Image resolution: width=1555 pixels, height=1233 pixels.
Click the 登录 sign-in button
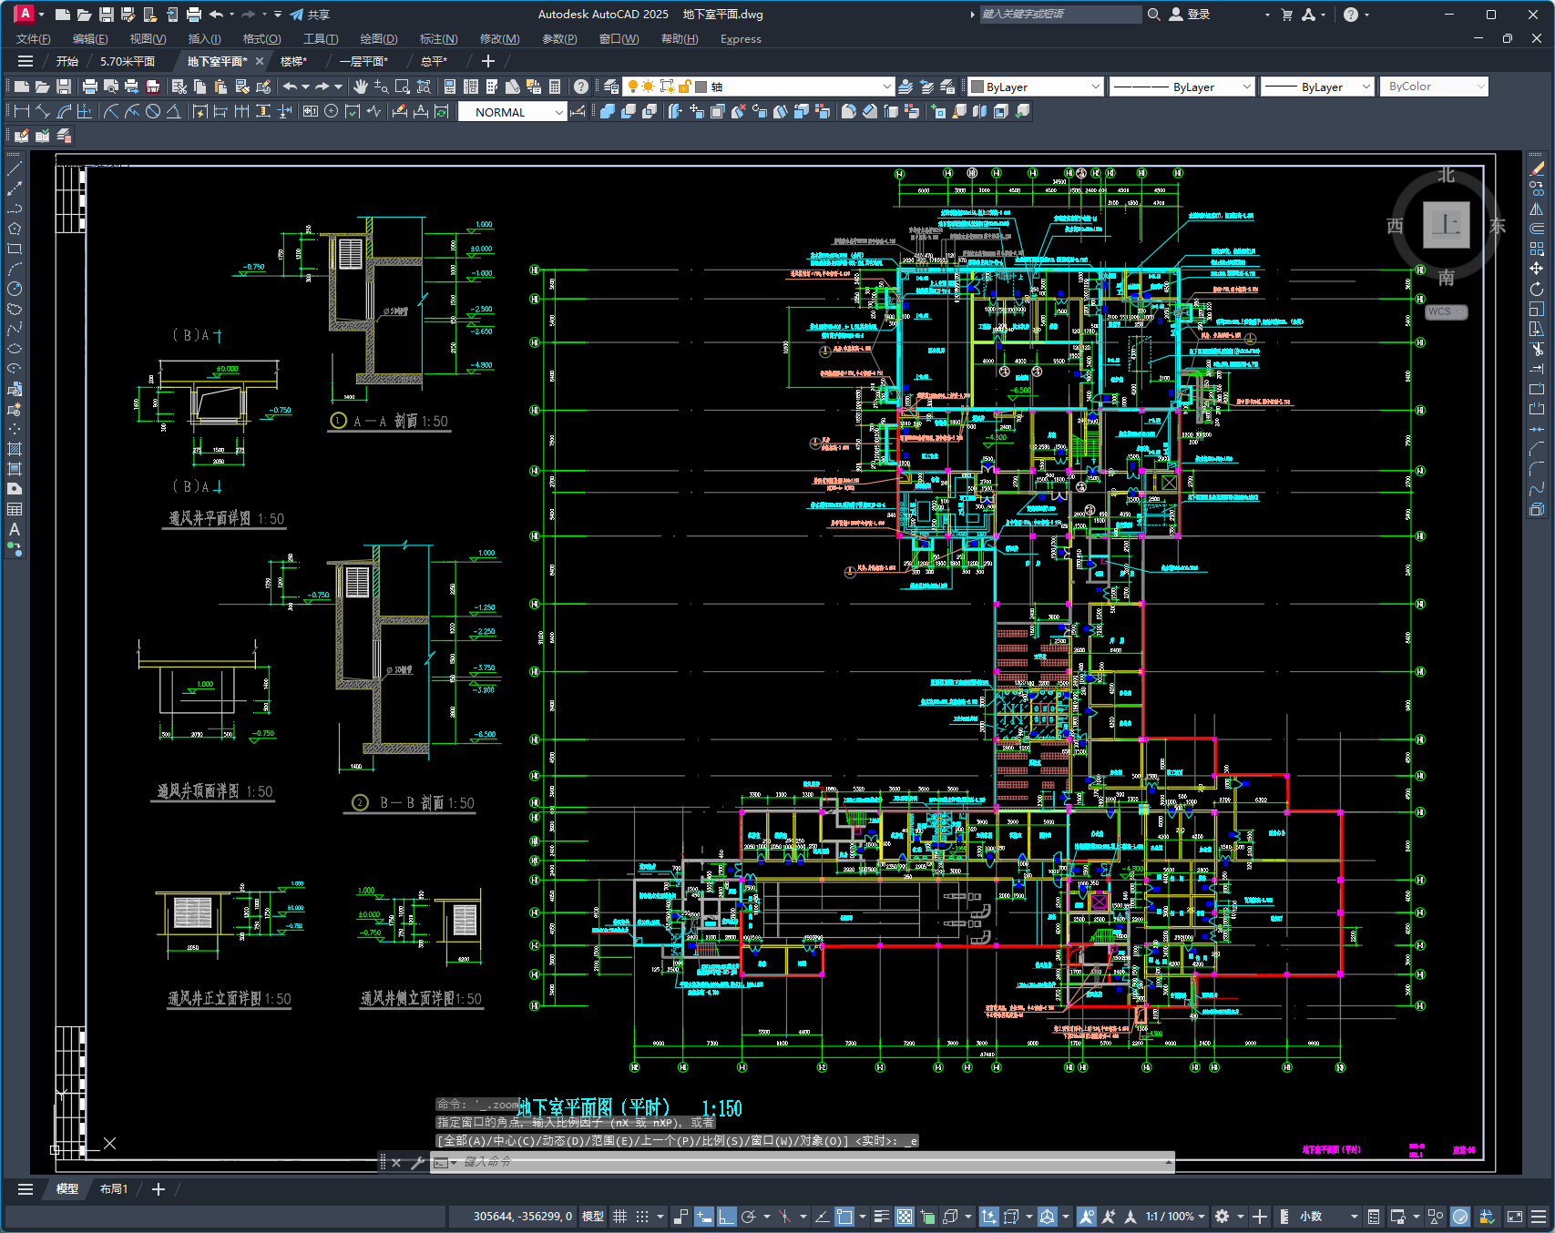(1190, 15)
